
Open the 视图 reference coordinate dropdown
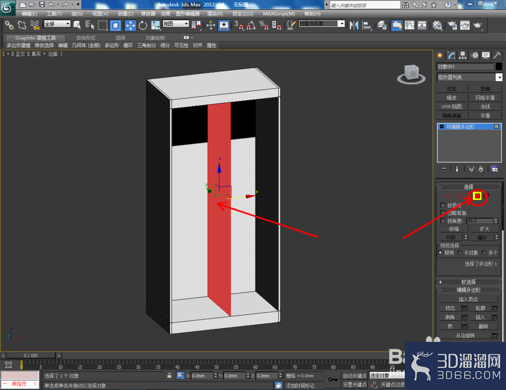tap(176, 24)
